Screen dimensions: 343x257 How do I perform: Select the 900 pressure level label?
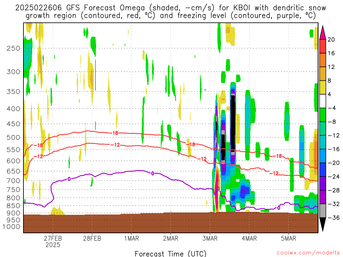click(13, 213)
